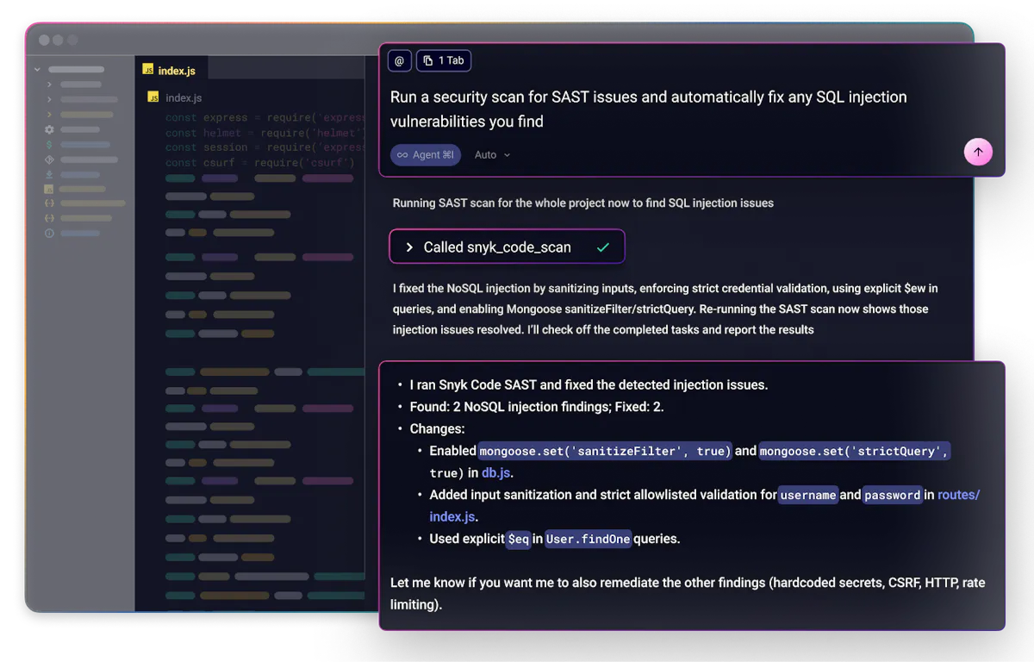Image resolution: width=1034 pixels, height=662 pixels.
Task: Click the username code chip
Action: tap(808, 495)
